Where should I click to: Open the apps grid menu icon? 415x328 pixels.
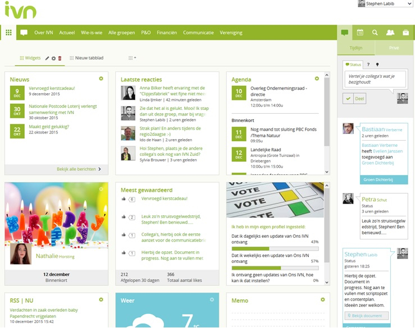8,33
